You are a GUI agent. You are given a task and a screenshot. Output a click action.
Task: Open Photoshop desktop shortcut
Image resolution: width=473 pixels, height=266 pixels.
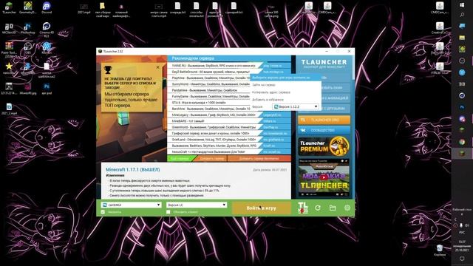[x=28, y=28]
